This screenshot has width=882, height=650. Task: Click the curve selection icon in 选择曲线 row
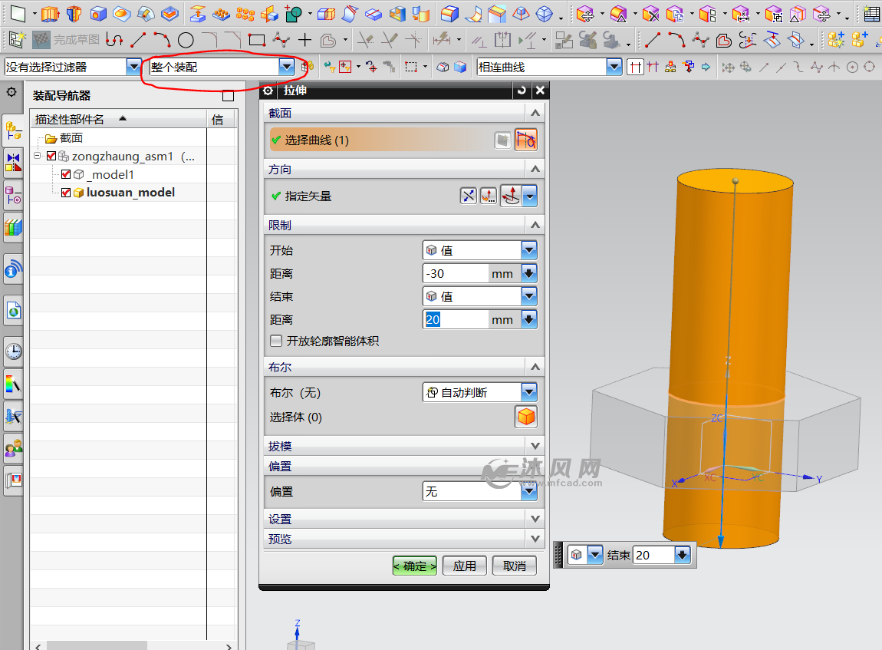(526, 140)
